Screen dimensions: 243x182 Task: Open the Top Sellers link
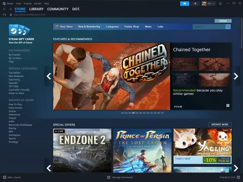(x=14, y=73)
